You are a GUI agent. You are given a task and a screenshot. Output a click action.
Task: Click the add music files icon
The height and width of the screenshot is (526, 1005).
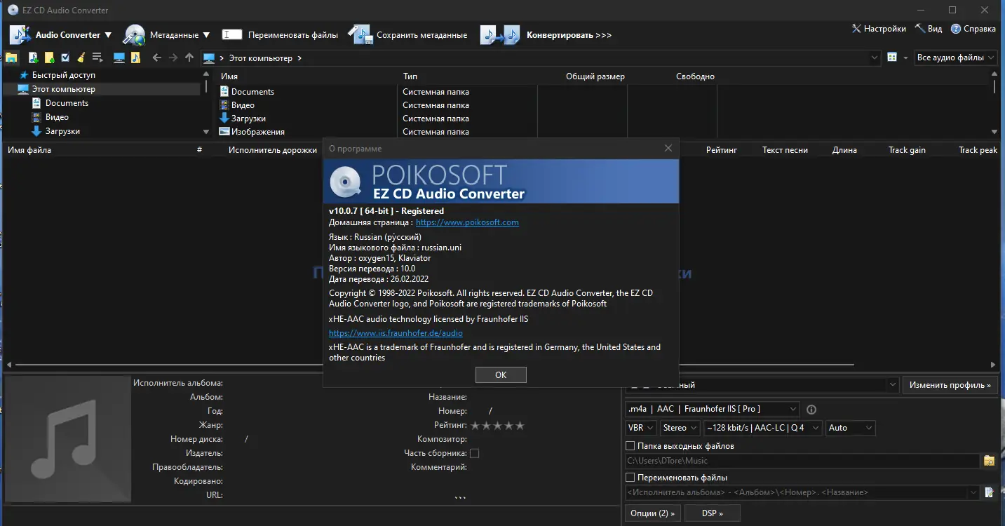32,58
